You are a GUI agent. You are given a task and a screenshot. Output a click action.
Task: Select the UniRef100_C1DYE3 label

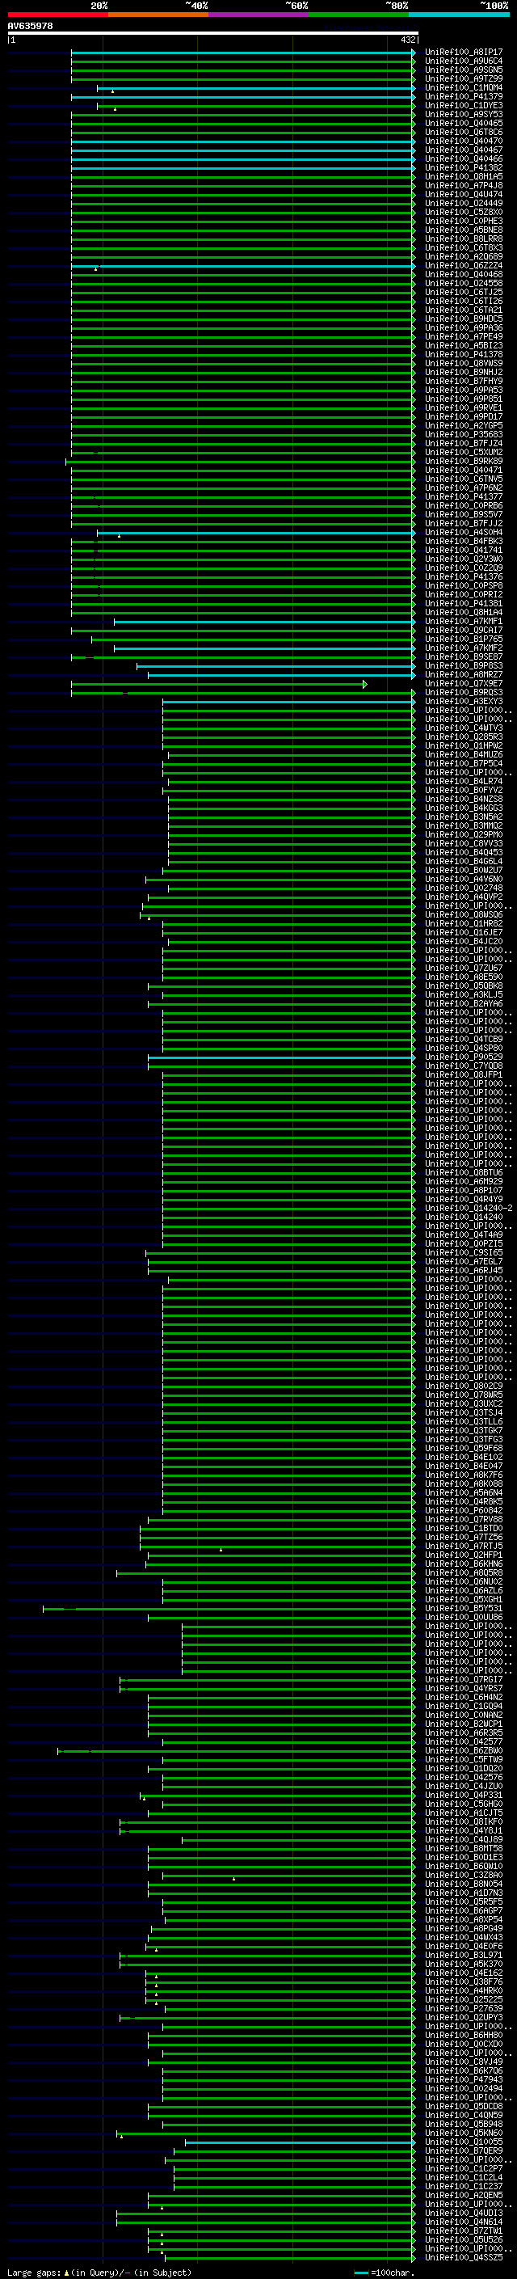[463, 105]
